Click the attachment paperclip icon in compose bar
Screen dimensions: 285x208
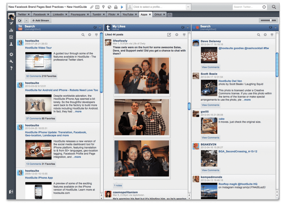[x=92, y=7]
